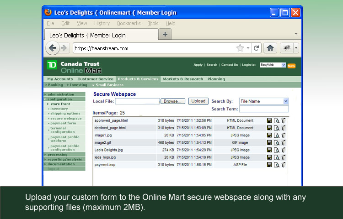
Task: Go to the browser home page
Action: click(x=270, y=48)
